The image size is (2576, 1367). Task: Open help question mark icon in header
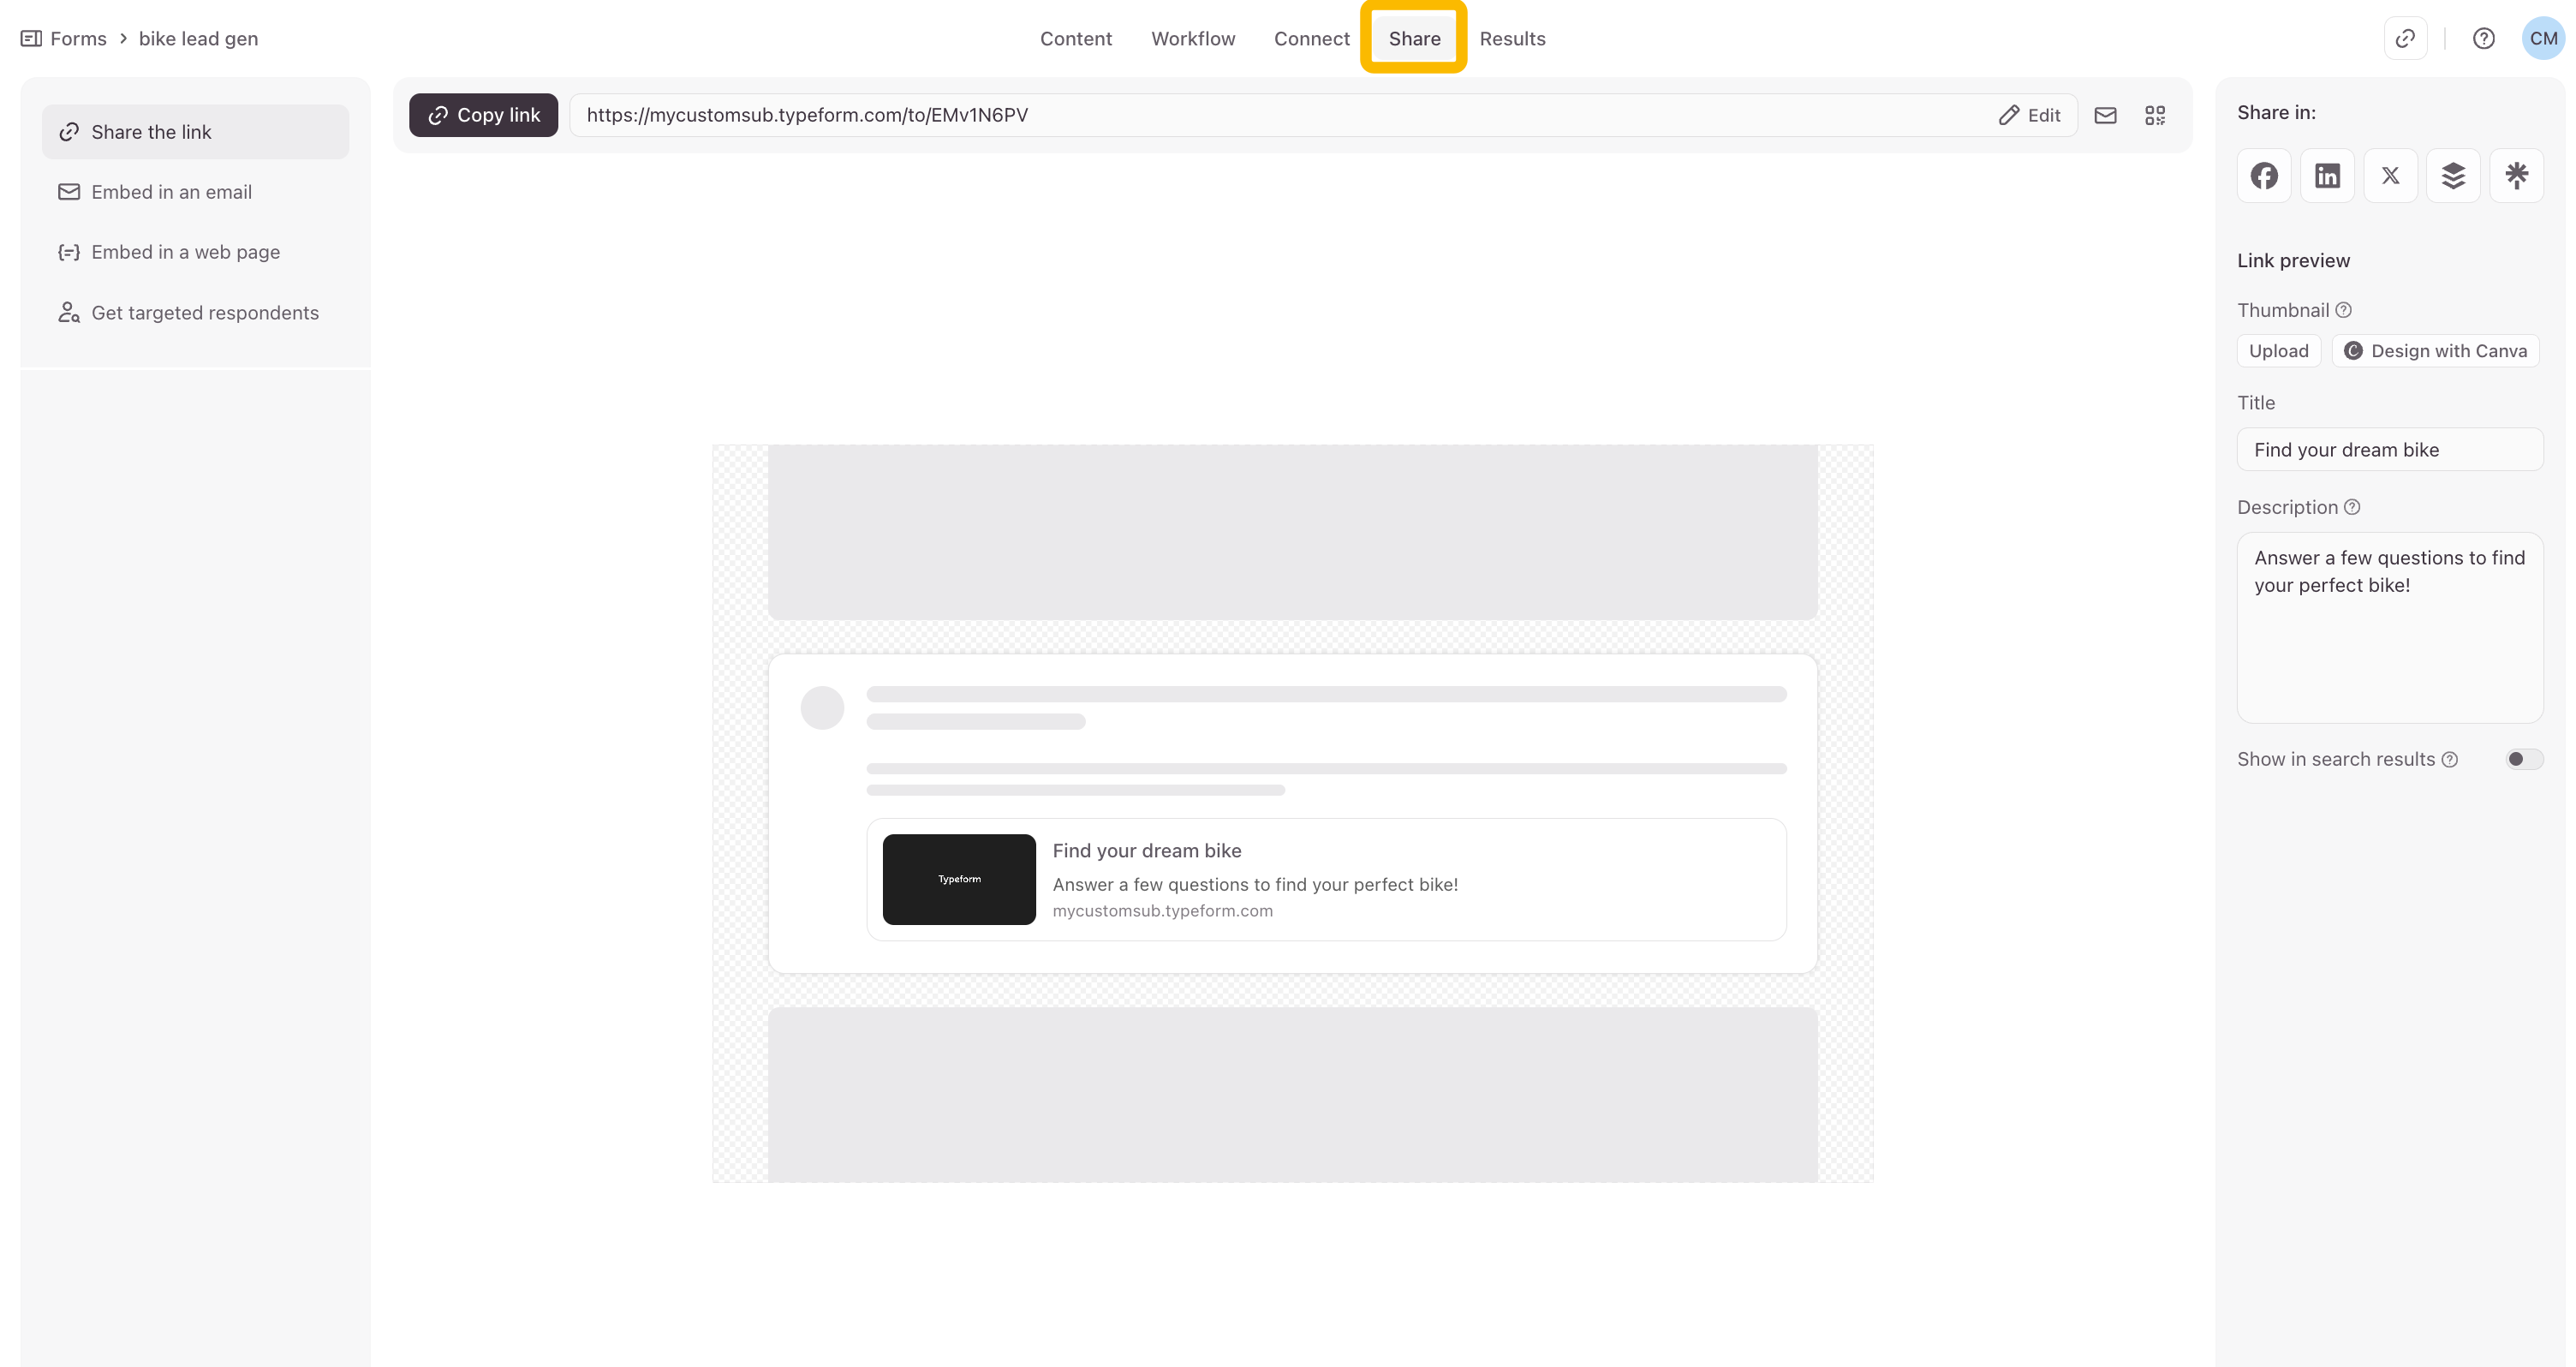[x=2484, y=39]
